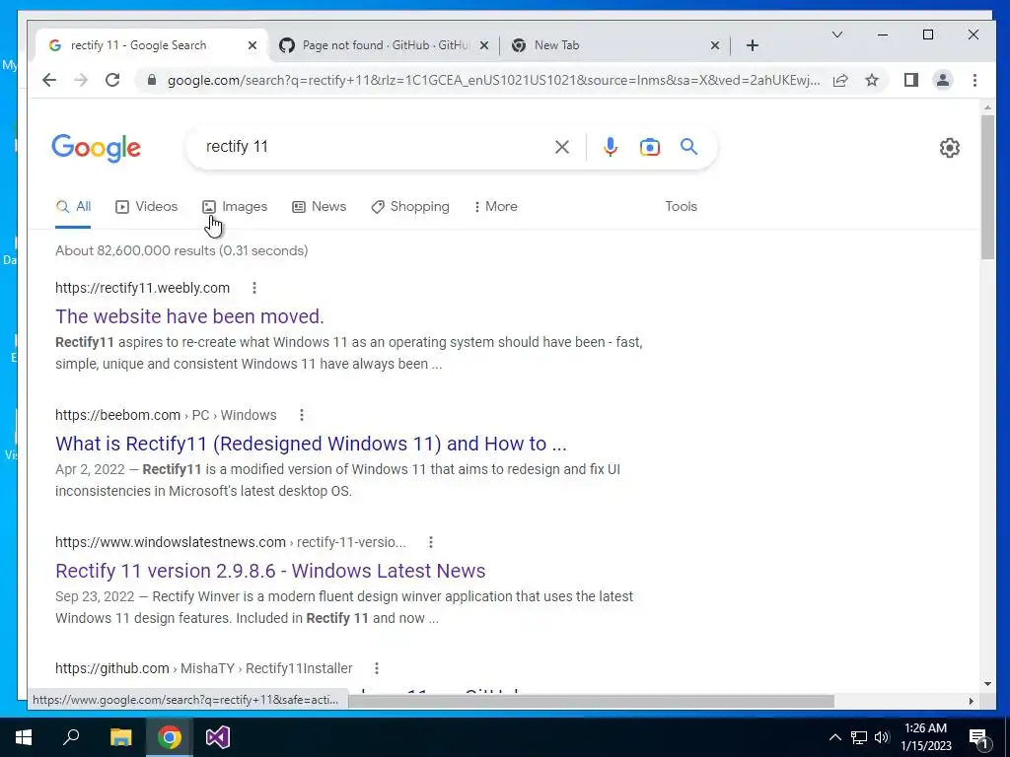Open the notification center icon
Screen dimensions: 1010x757
pyautogui.click(x=978, y=737)
